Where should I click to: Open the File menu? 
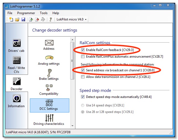tap(10, 13)
